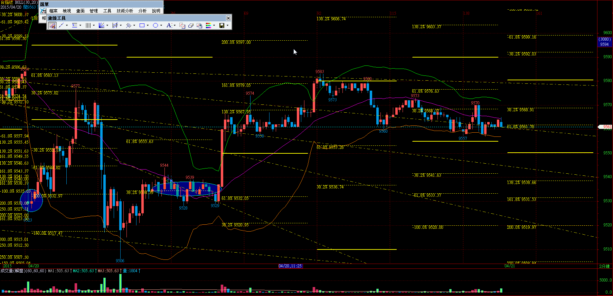613x296 pixels.
Task: Select the fan lines drawing tool
Action: [102, 25]
